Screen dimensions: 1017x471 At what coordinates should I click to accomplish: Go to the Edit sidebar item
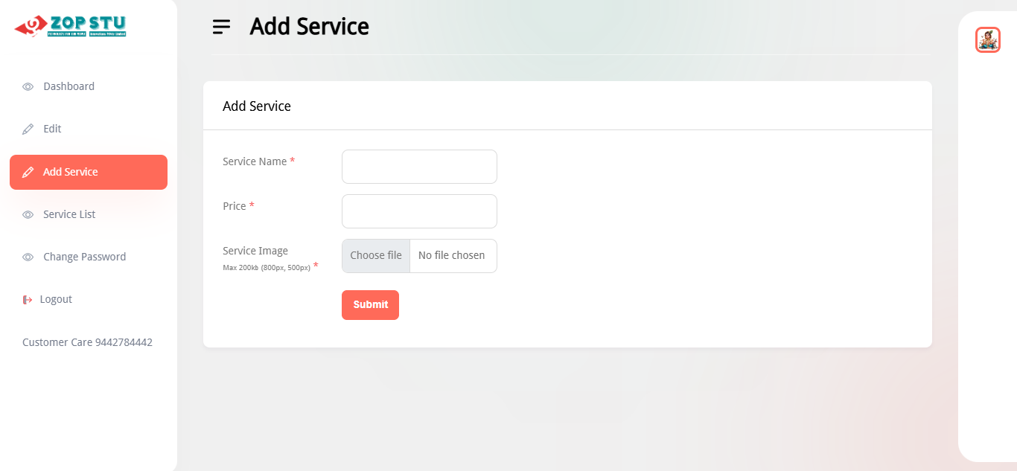tap(52, 129)
